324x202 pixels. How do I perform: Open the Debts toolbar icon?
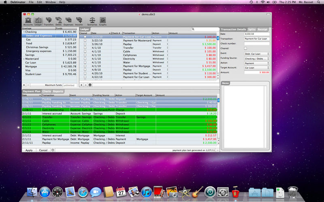(58, 21)
